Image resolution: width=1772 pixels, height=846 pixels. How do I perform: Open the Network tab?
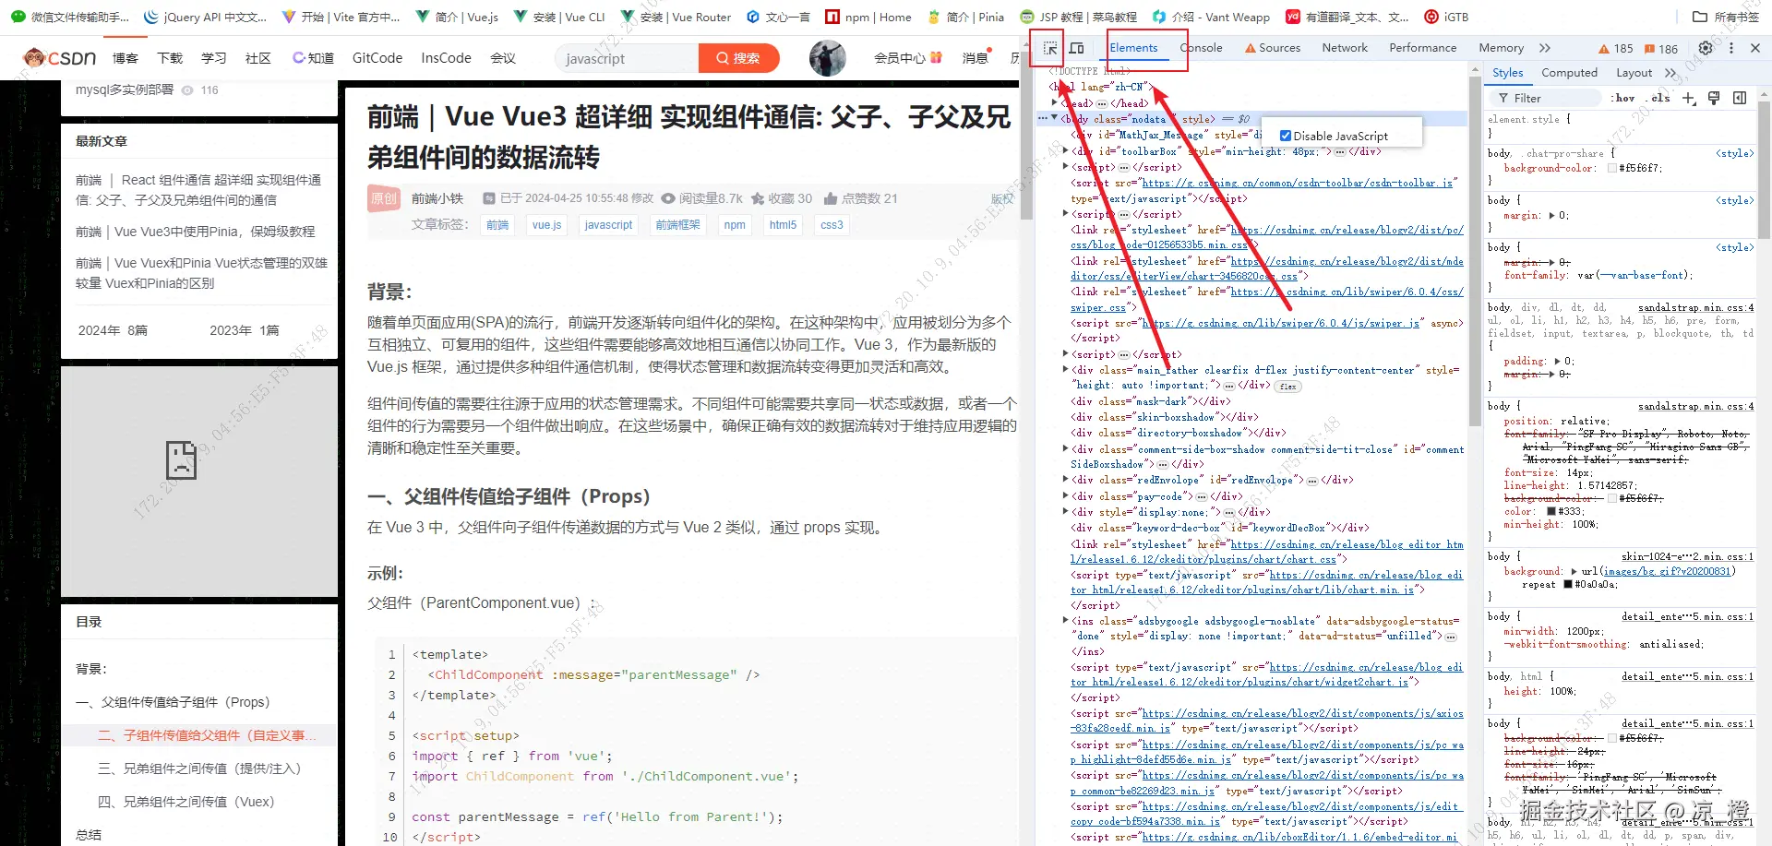tap(1345, 48)
